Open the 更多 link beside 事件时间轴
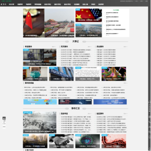 [125, 83]
